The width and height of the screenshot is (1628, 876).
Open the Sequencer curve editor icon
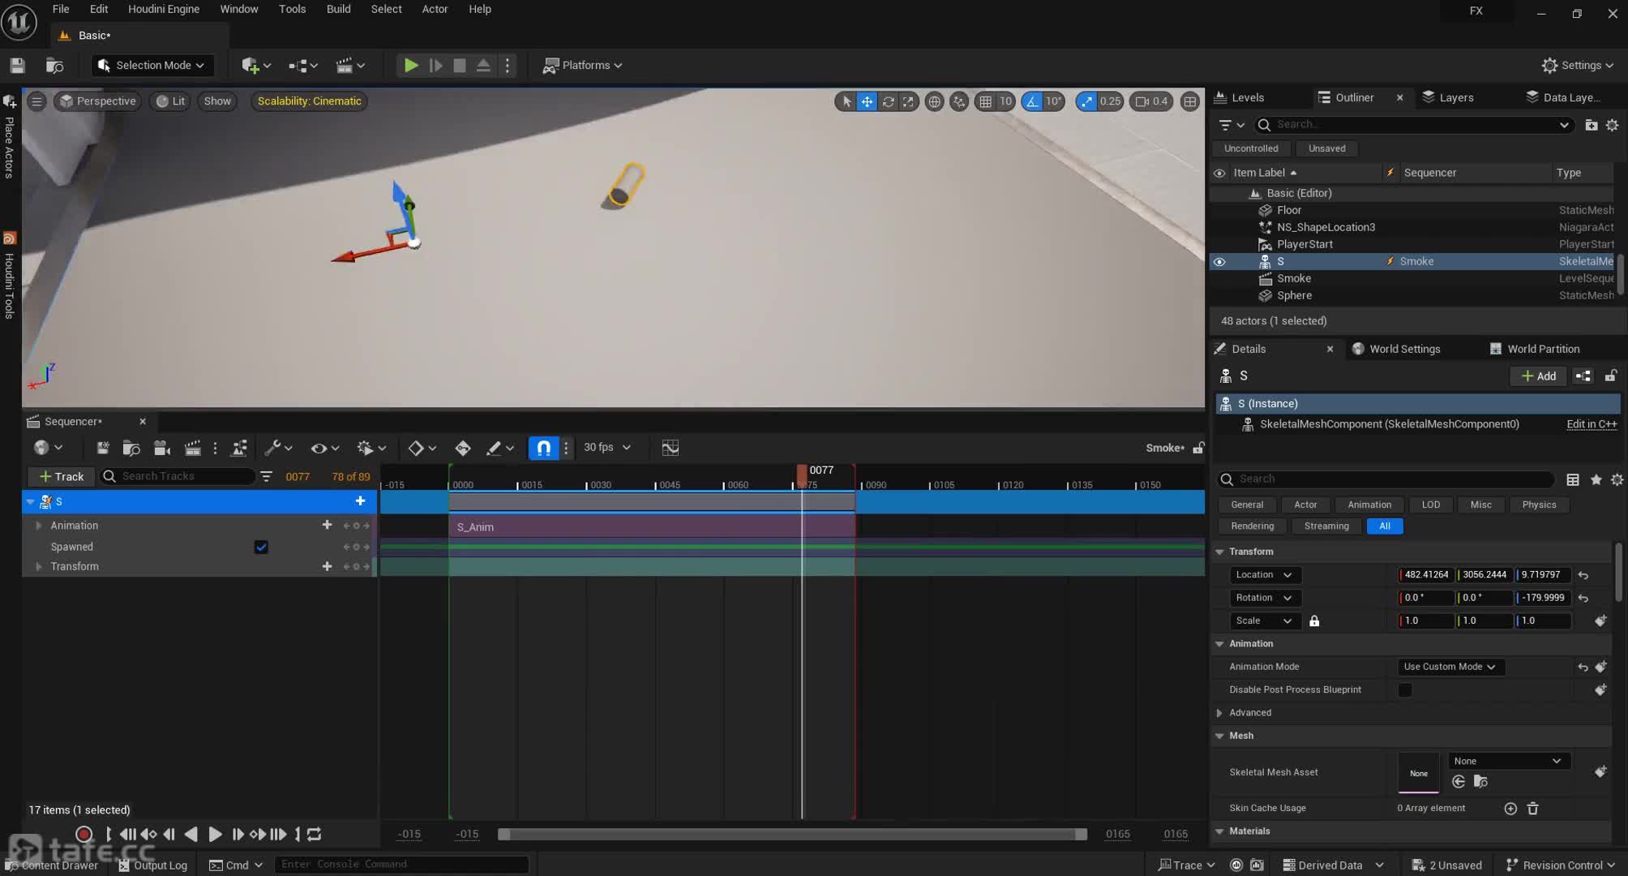click(x=670, y=448)
